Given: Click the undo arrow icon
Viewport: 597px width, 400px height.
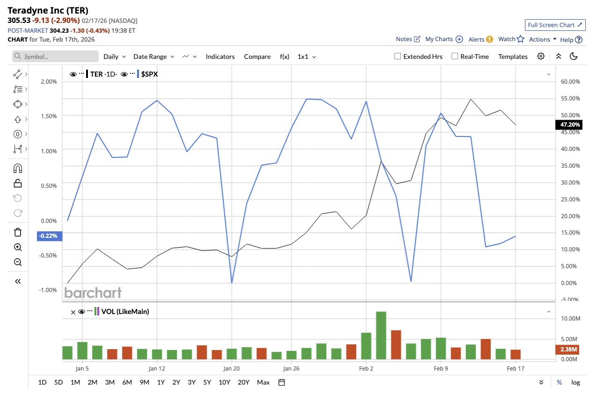Looking at the screenshot, I should click(18, 198).
